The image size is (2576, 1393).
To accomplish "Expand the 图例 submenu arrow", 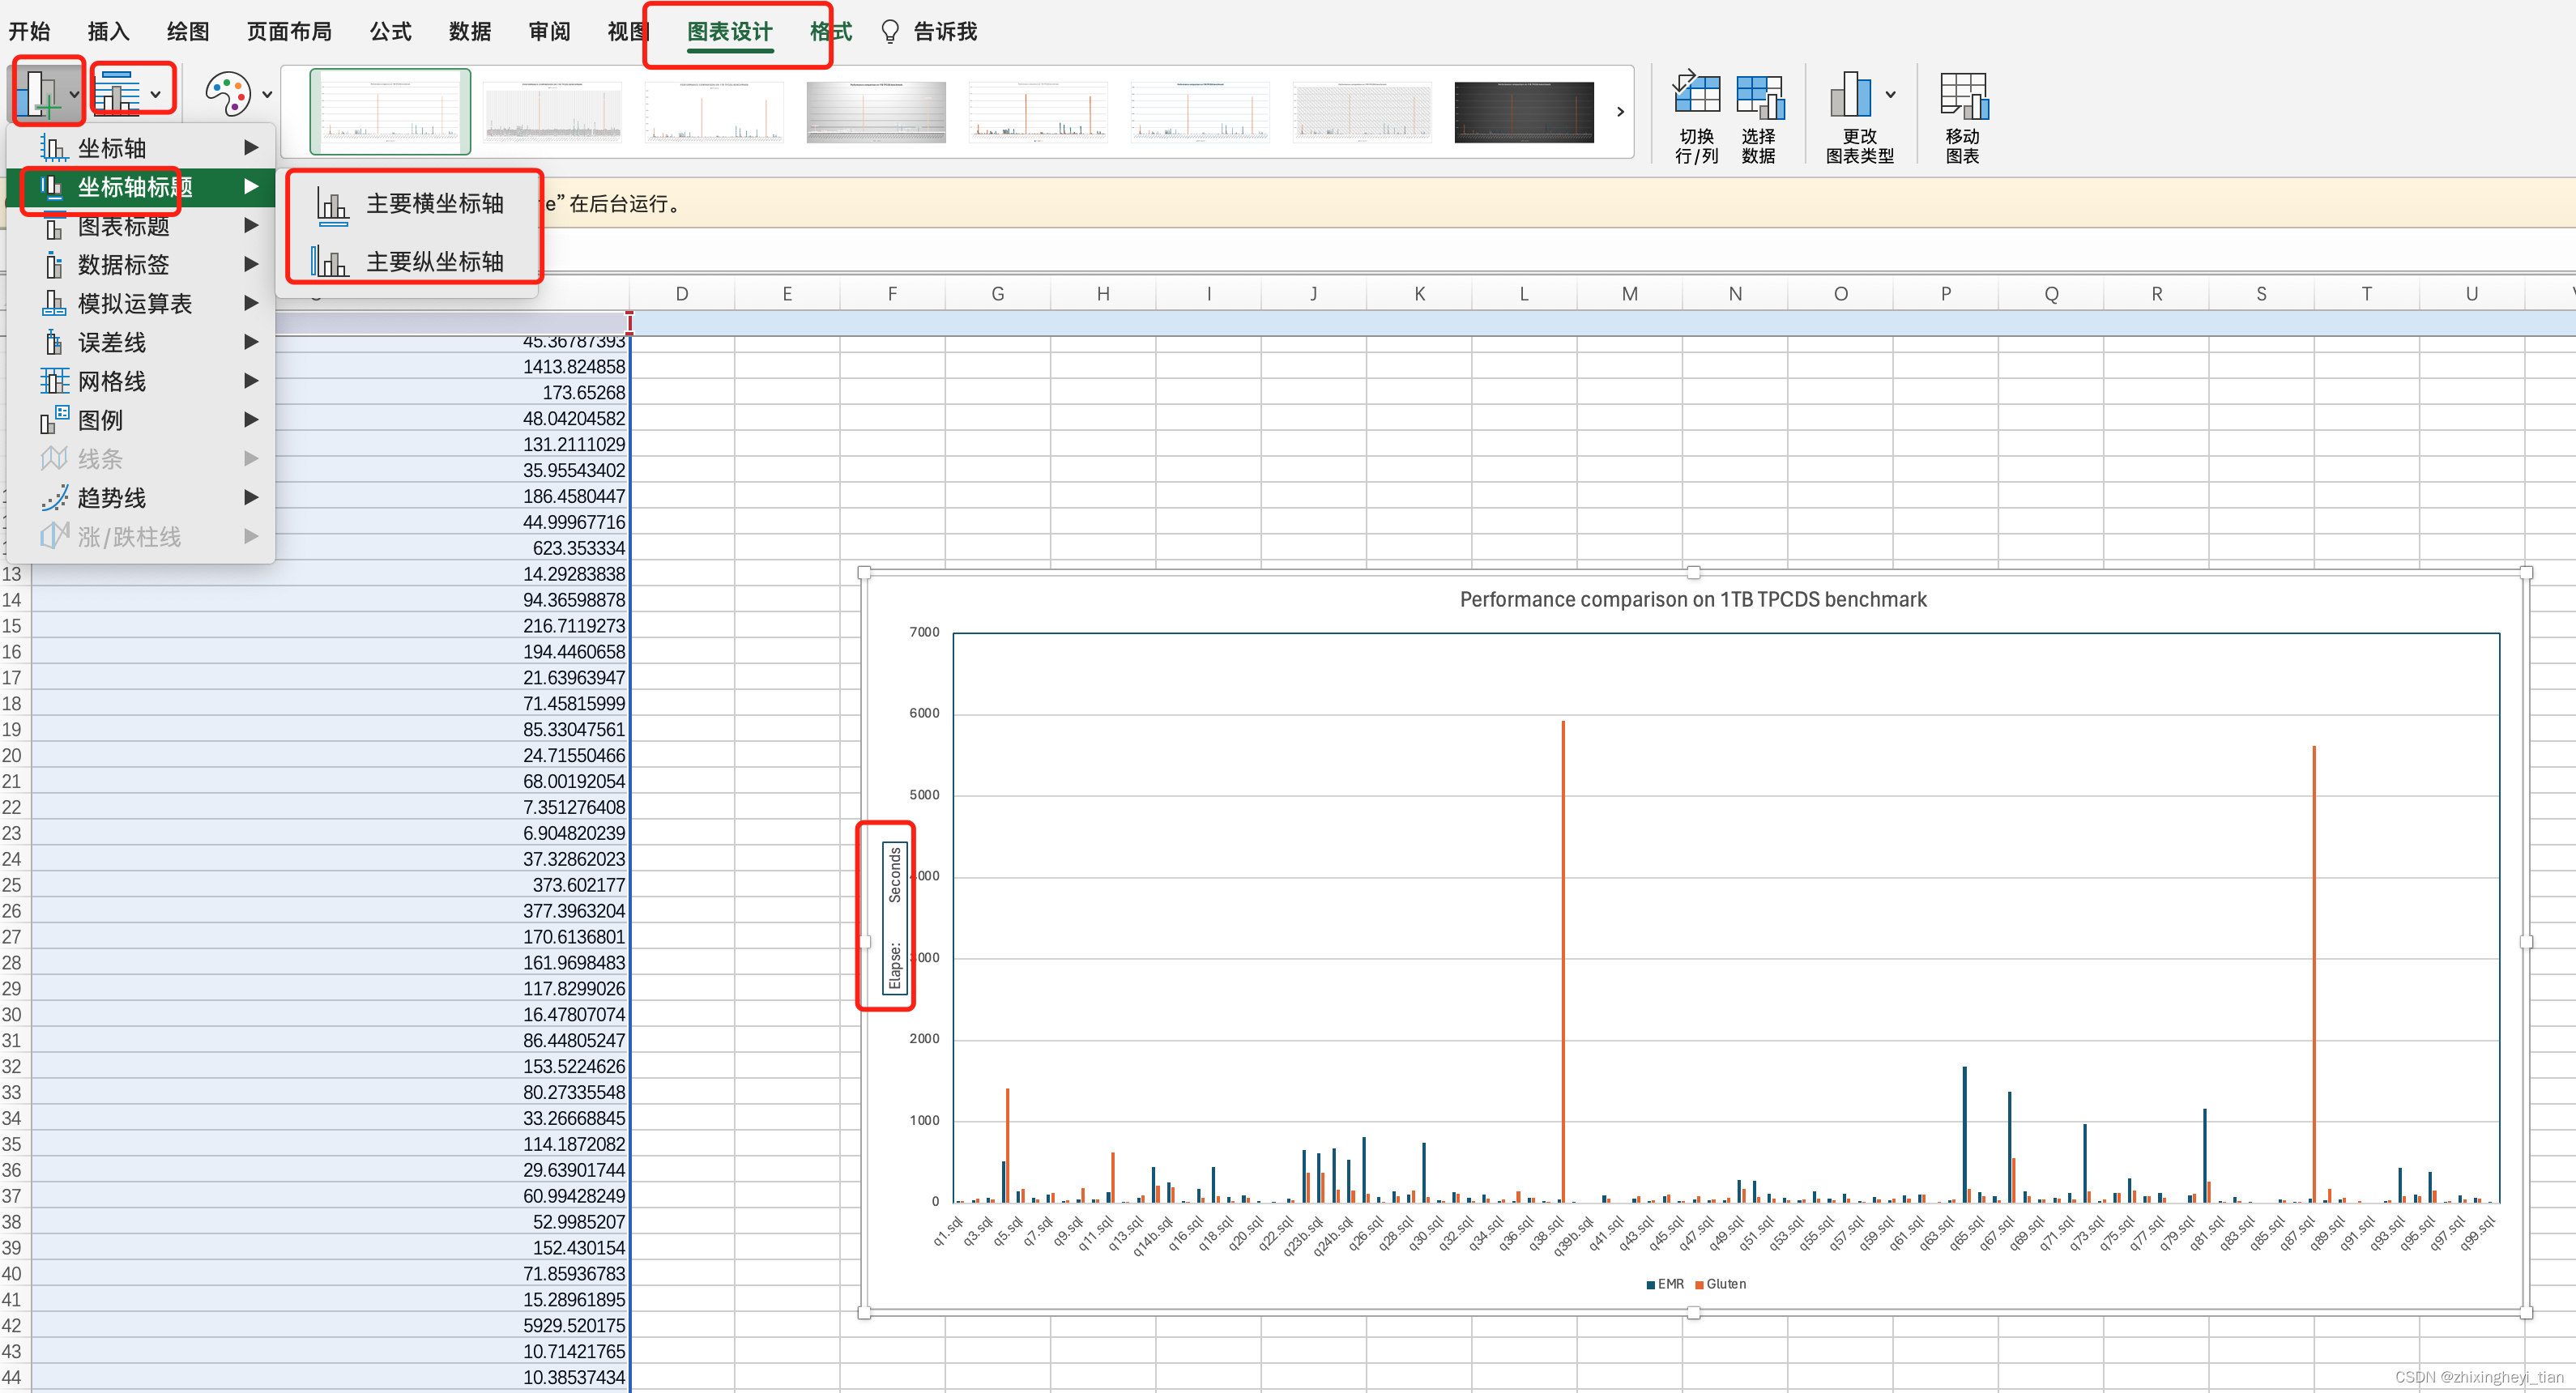I will pos(251,420).
